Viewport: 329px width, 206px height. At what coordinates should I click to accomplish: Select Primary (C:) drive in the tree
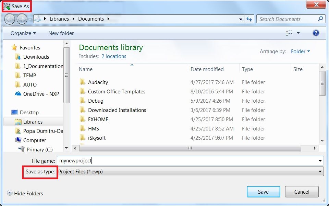tap(39, 149)
